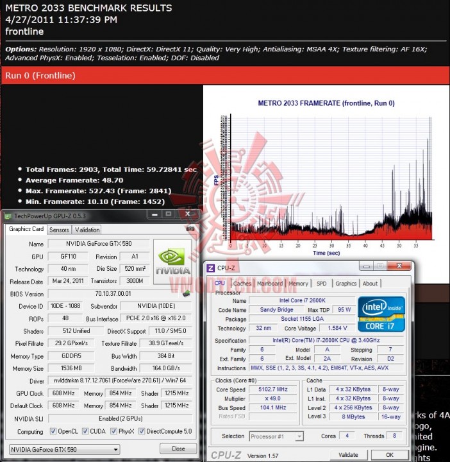The width and height of the screenshot is (450, 462).
Task: Toggle the PhysX checkbox
Action: (x=113, y=431)
